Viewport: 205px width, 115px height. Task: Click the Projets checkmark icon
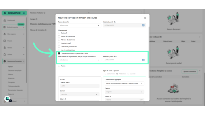click(5, 41)
